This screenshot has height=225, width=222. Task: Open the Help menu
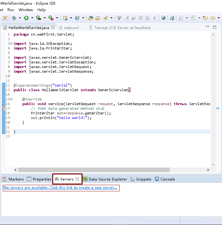click(x=41, y=10)
